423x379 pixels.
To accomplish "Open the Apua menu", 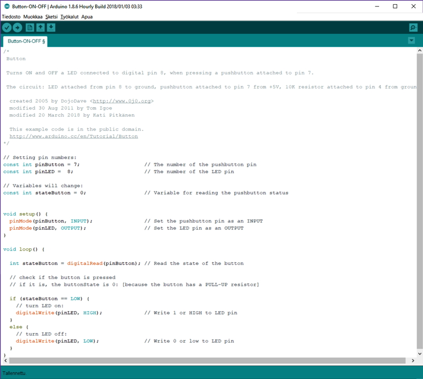I will click(87, 17).
